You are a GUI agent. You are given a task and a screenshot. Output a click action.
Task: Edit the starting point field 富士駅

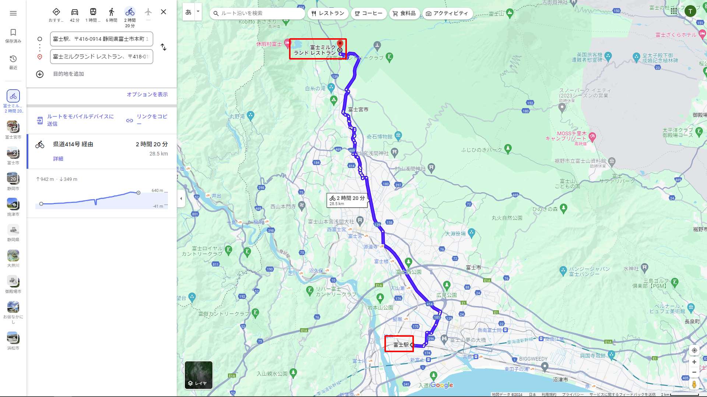[x=102, y=39]
